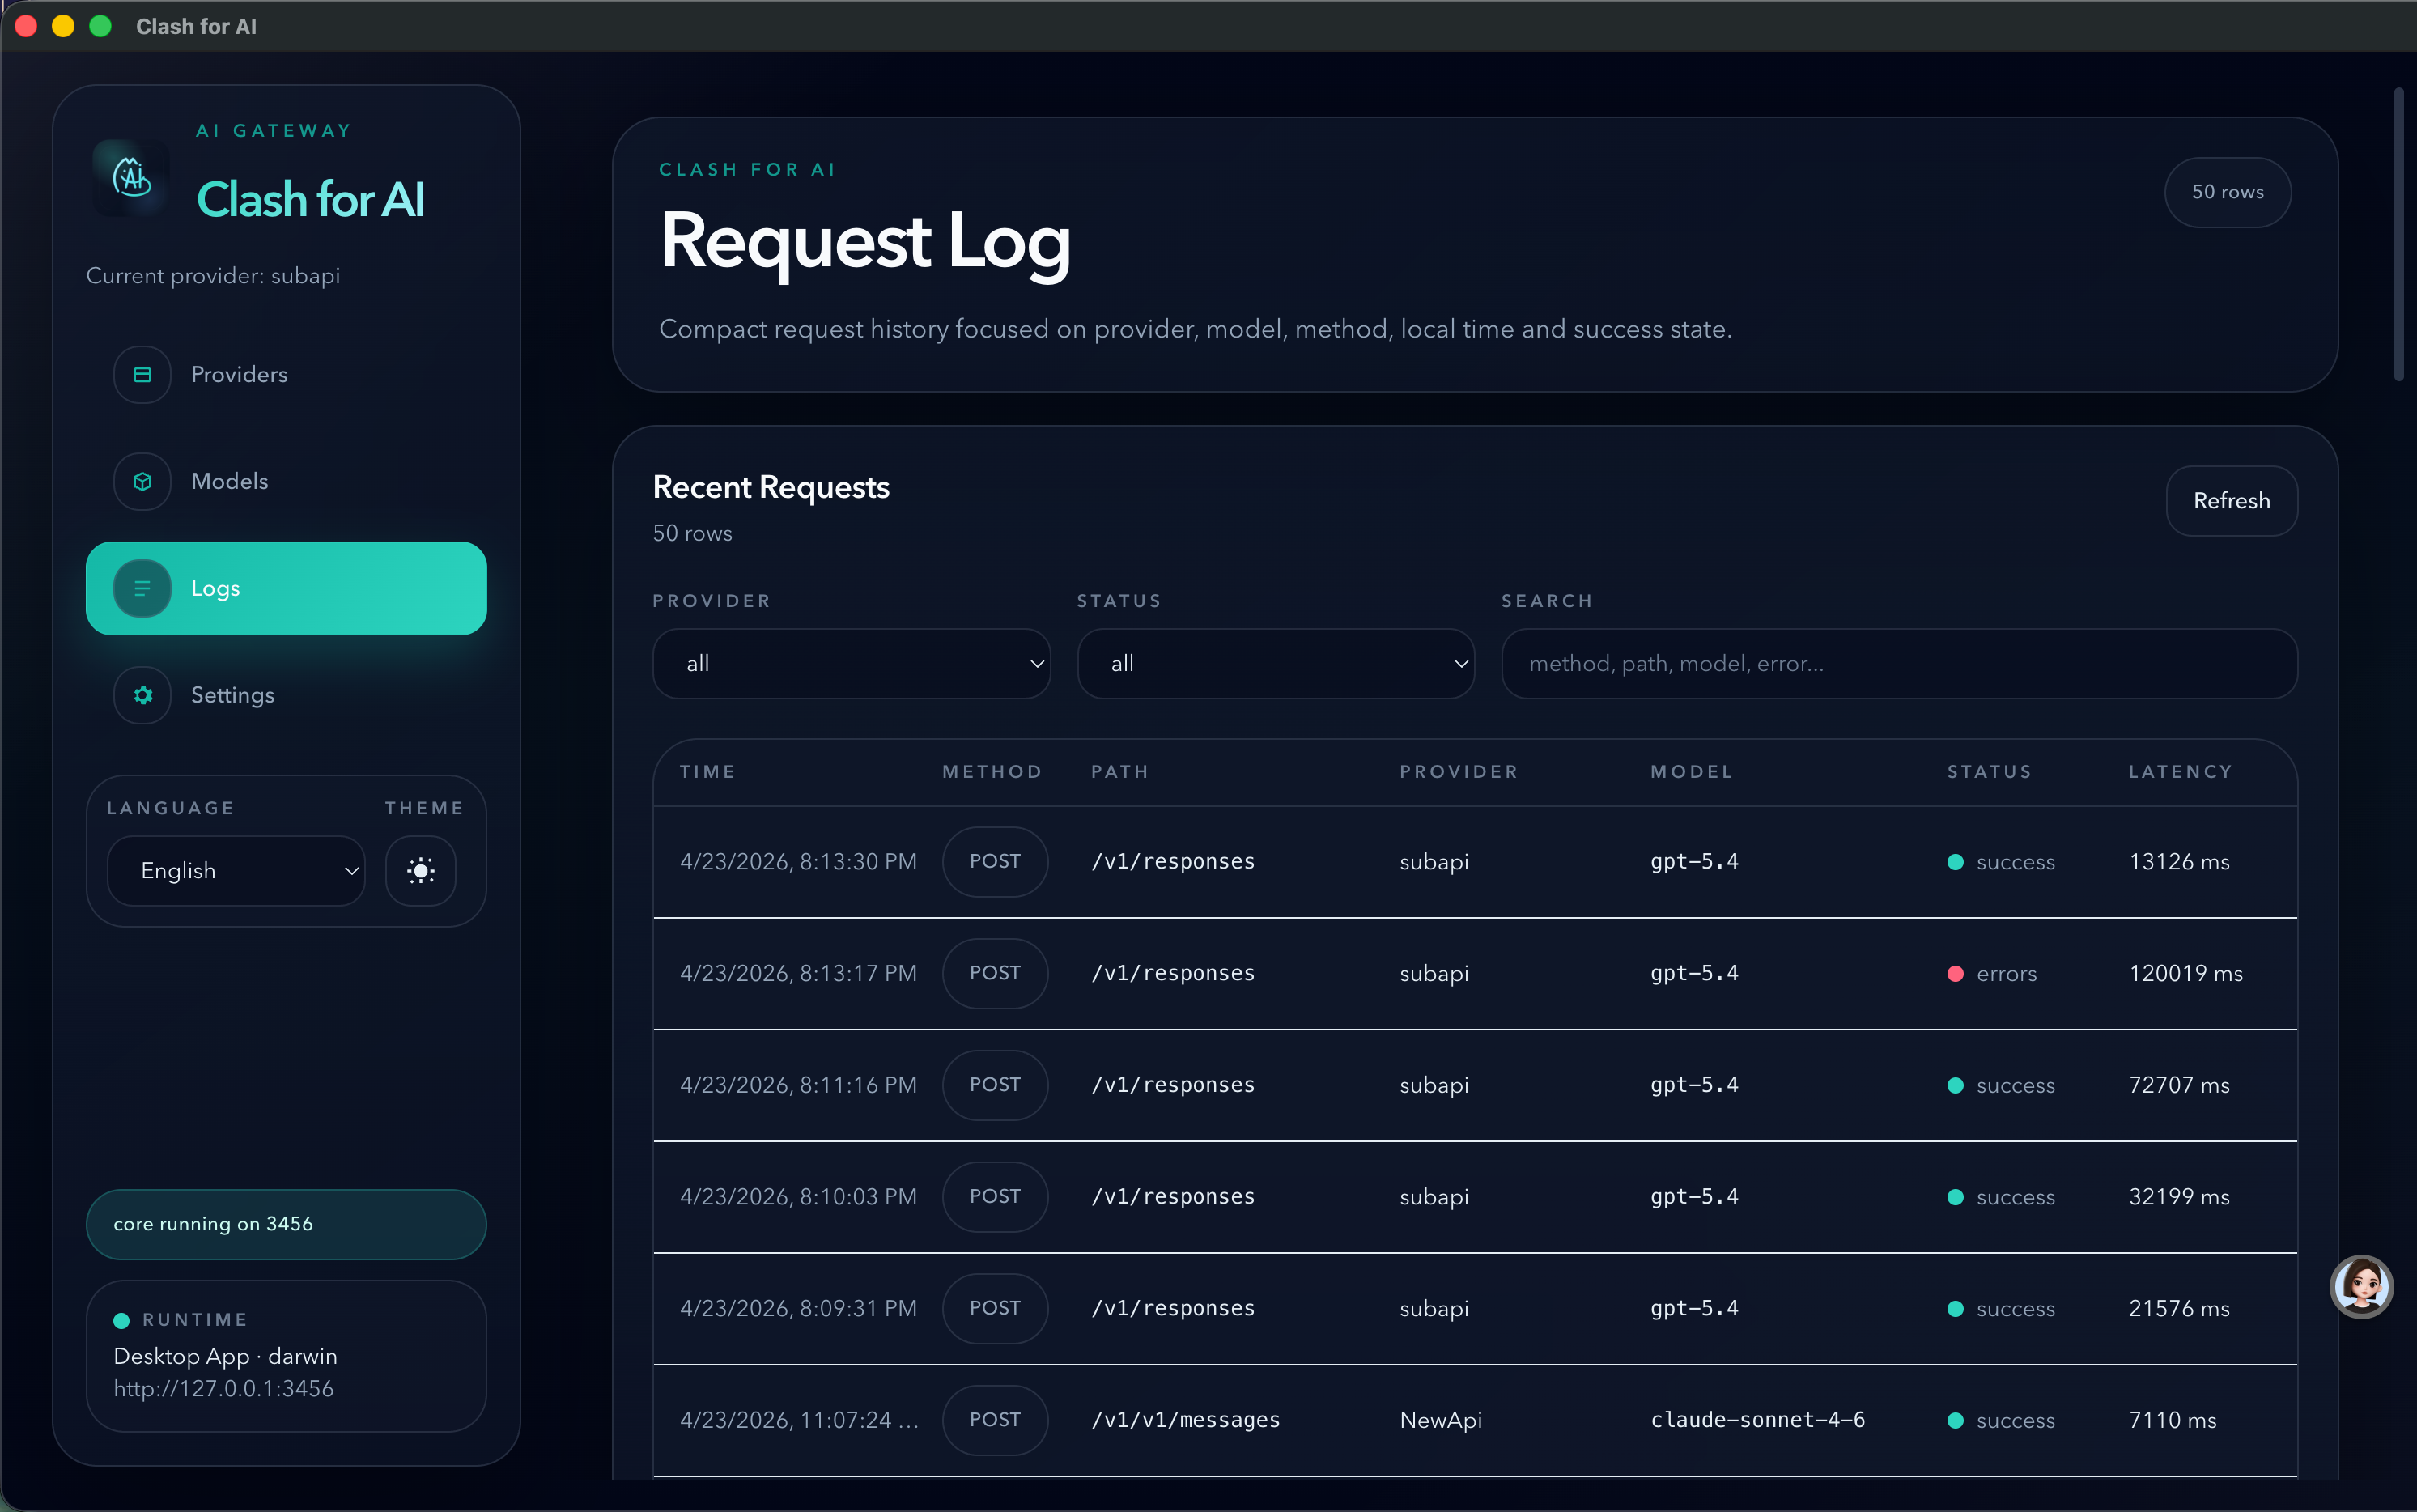Click the search field for method, path, model
The width and height of the screenshot is (2417, 1512).
[1899, 663]
